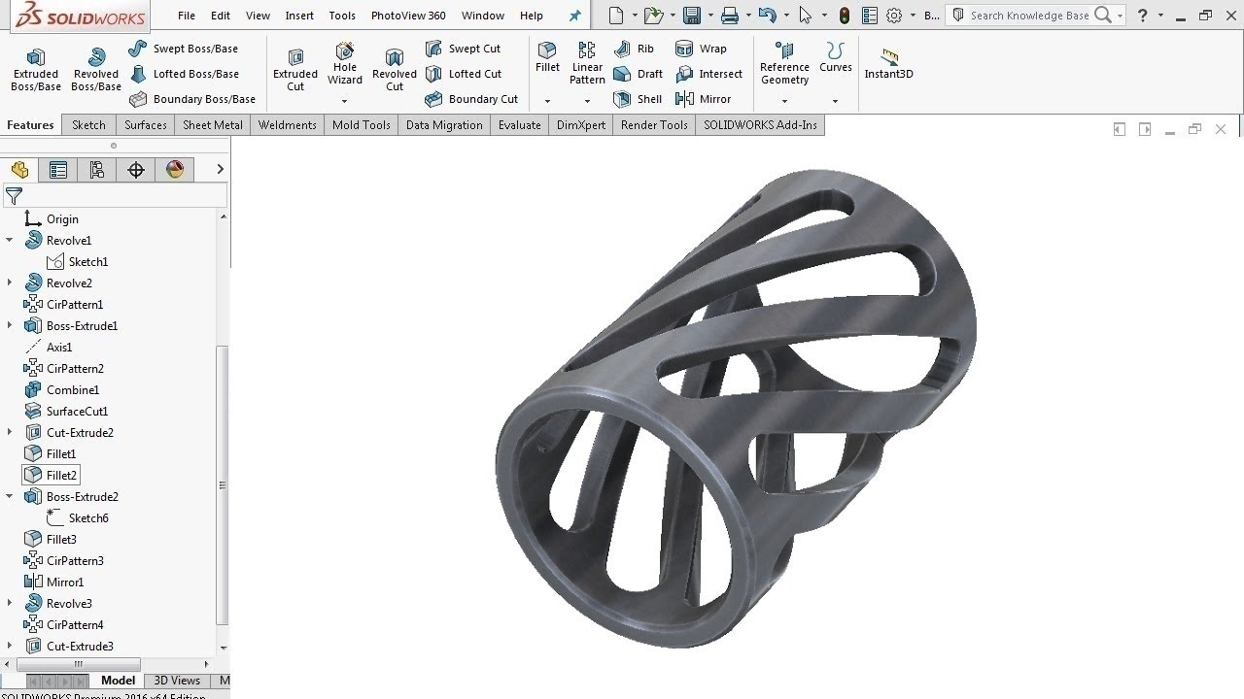Open the Hole Wizard tool
This screenshot has height=699, width=1244.
(345, 64)
